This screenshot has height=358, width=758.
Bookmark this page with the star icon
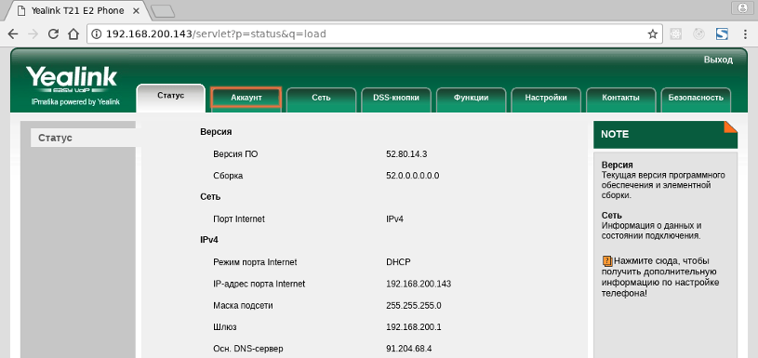[652, 34]
